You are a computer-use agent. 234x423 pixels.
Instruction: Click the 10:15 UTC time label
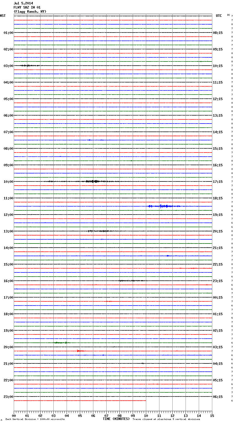pos(218,66)
